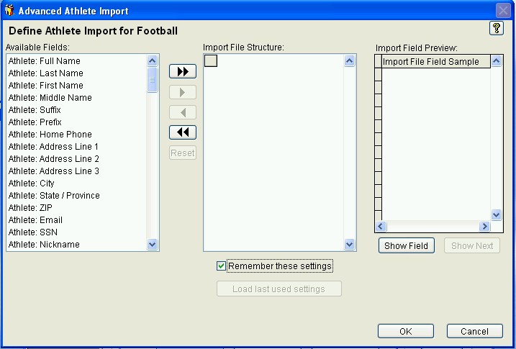Viewport: 516px width, 349px height.
Task: Click the Reset button
Action: tap(183, 153)
